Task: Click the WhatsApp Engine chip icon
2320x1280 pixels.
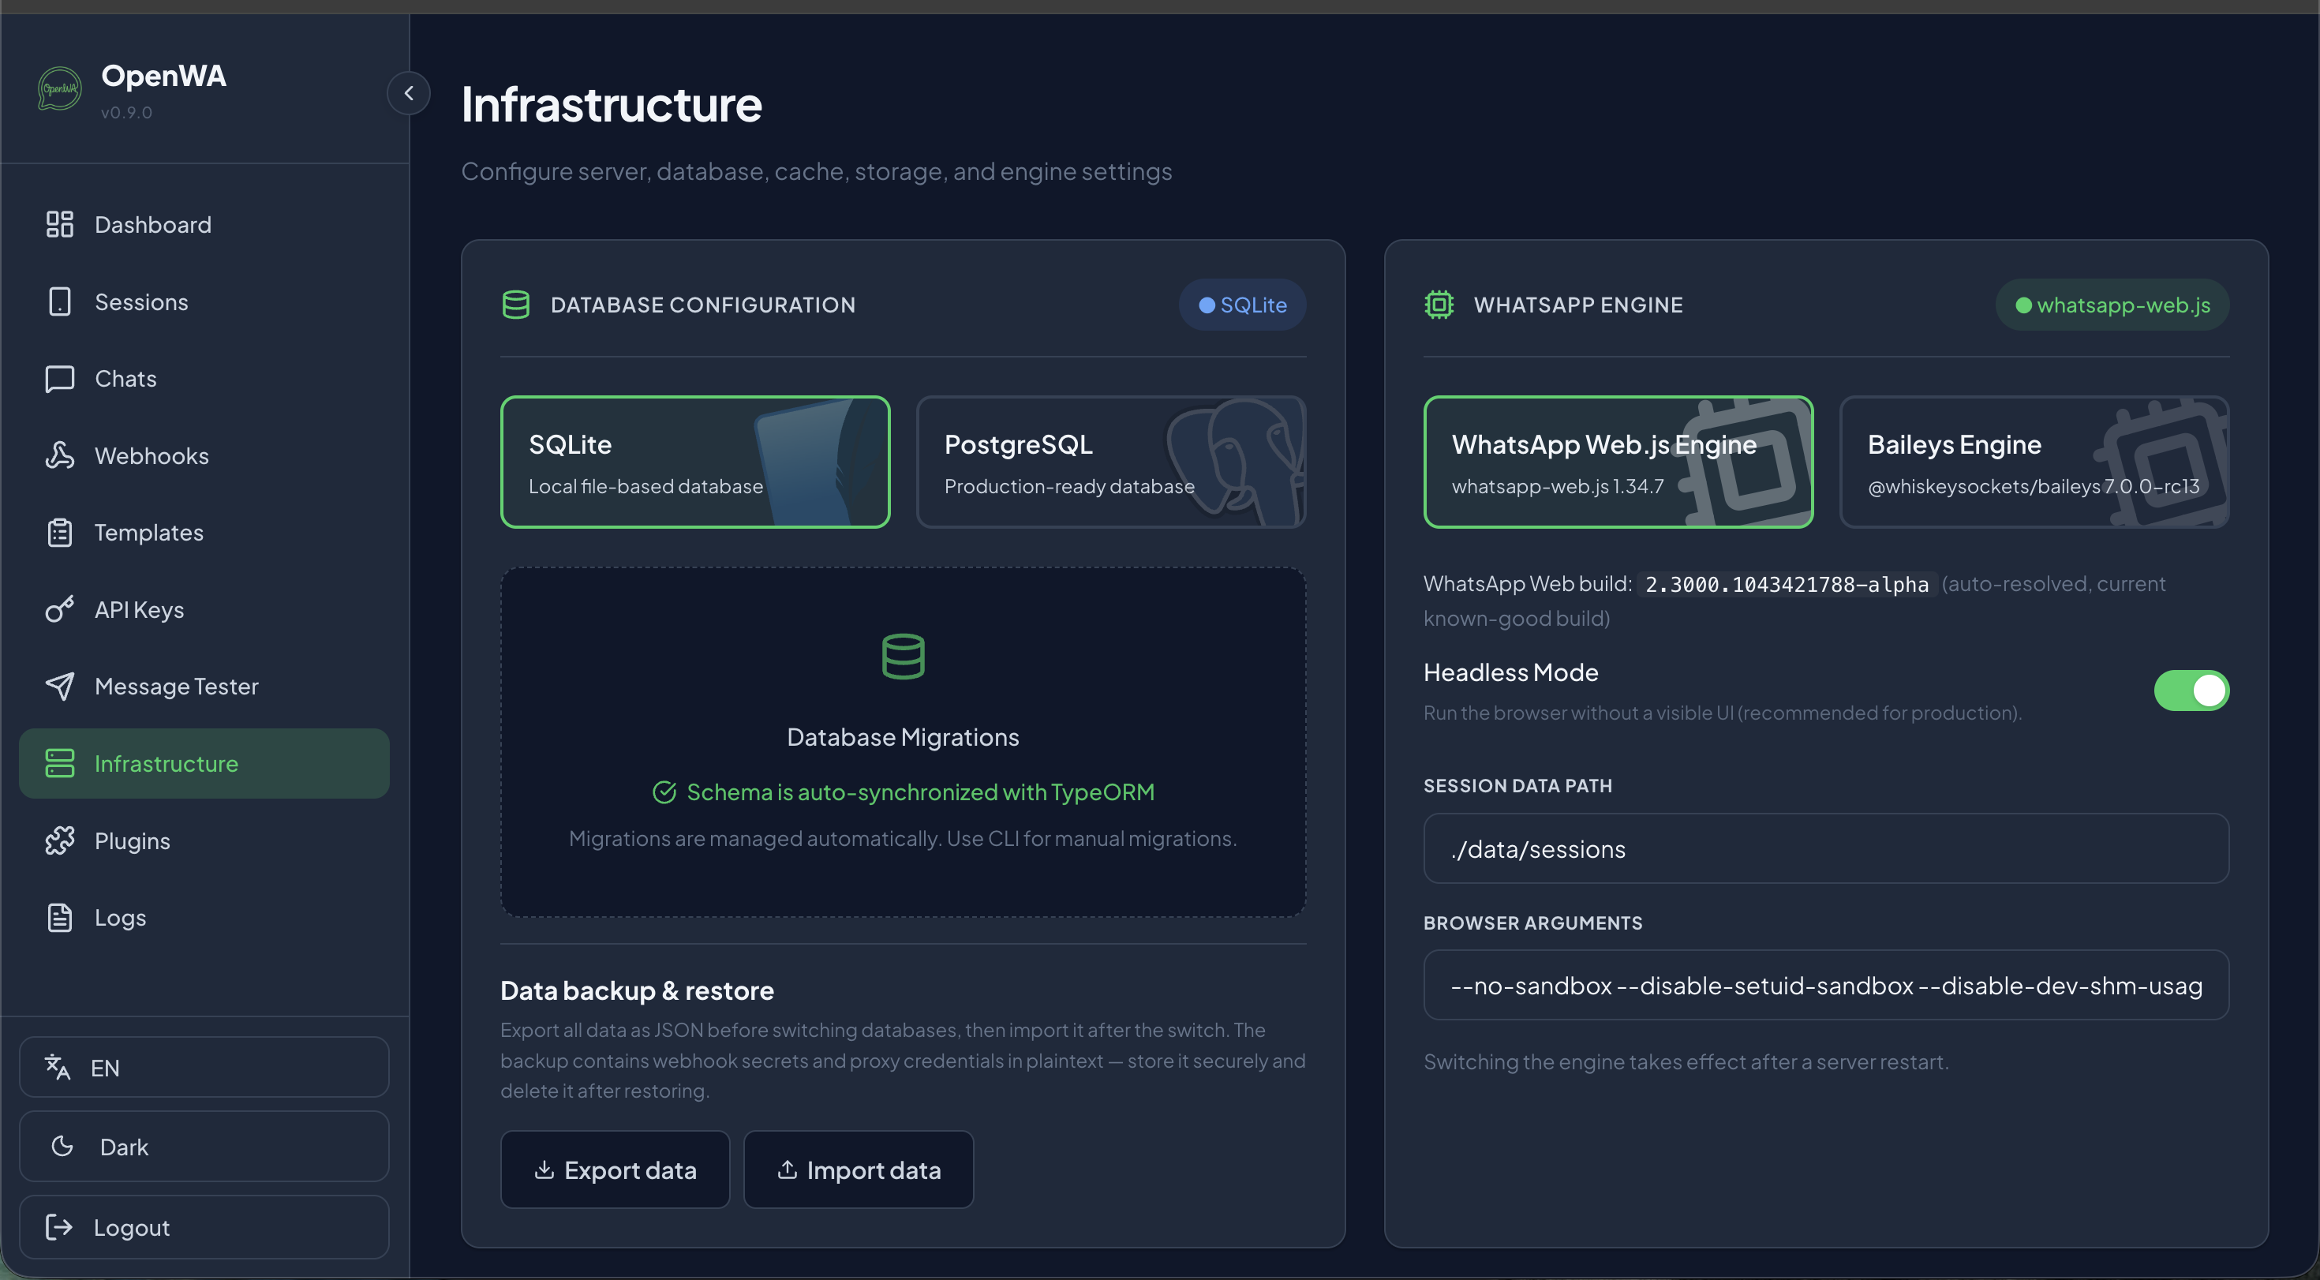Action: point(1439,305)
